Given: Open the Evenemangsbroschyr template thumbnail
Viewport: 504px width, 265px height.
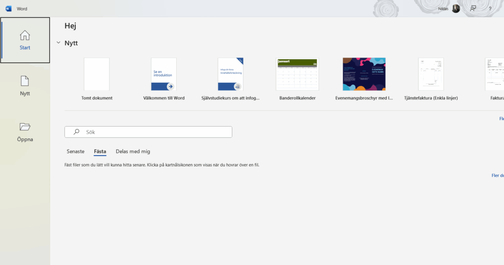Looking at the screenshot, I should [364, 74].
